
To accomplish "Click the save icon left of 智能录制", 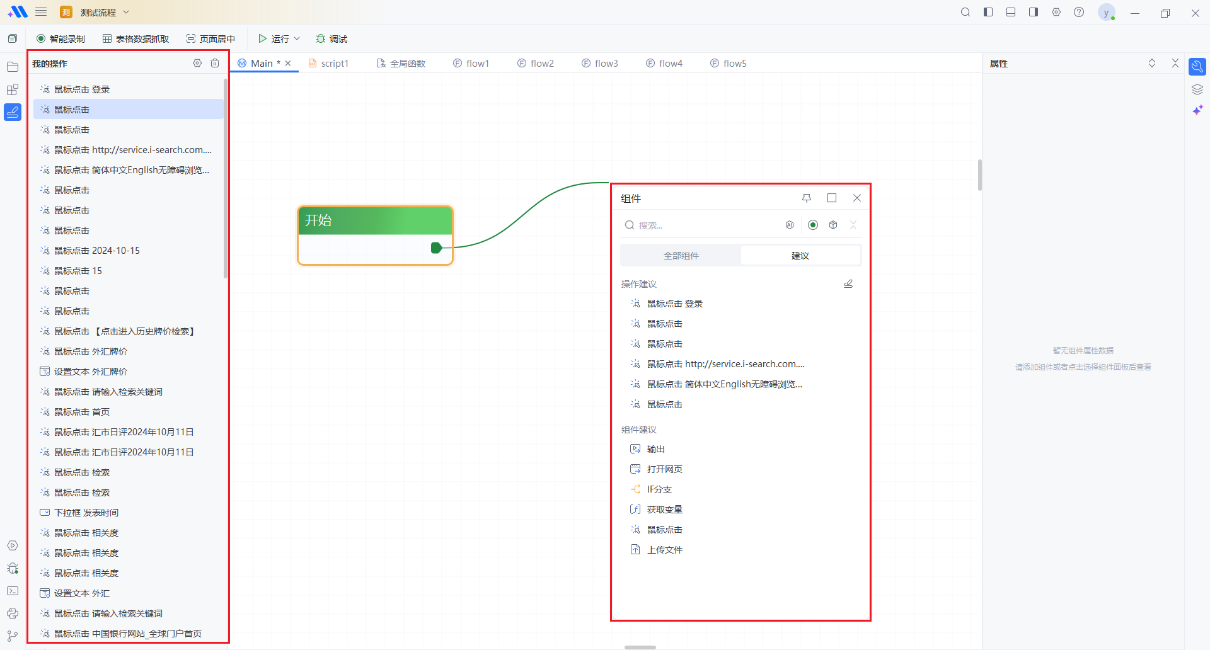I will (13, 39).
